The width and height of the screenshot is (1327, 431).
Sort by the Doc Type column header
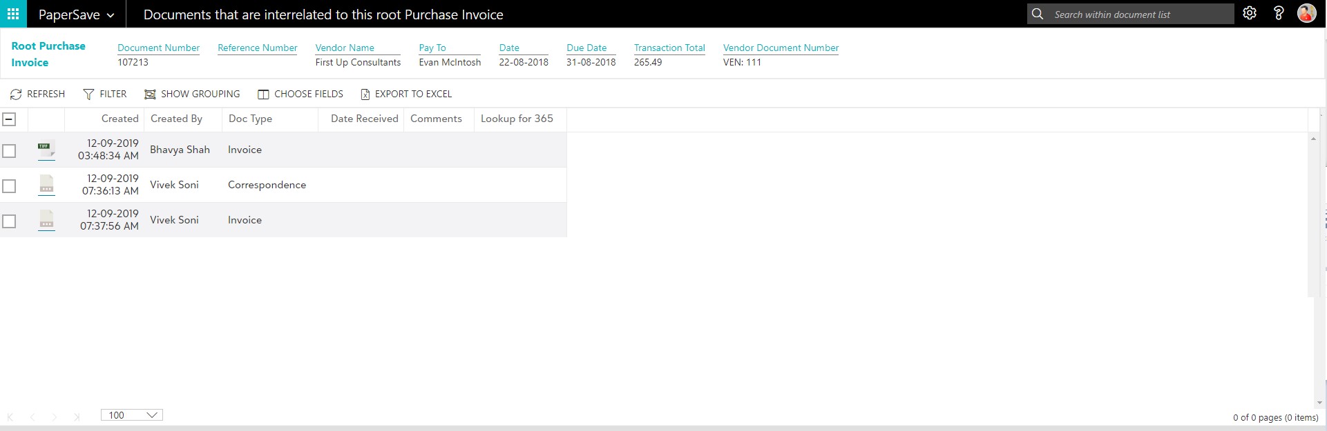pyautogui.click(x=250, y=119)
